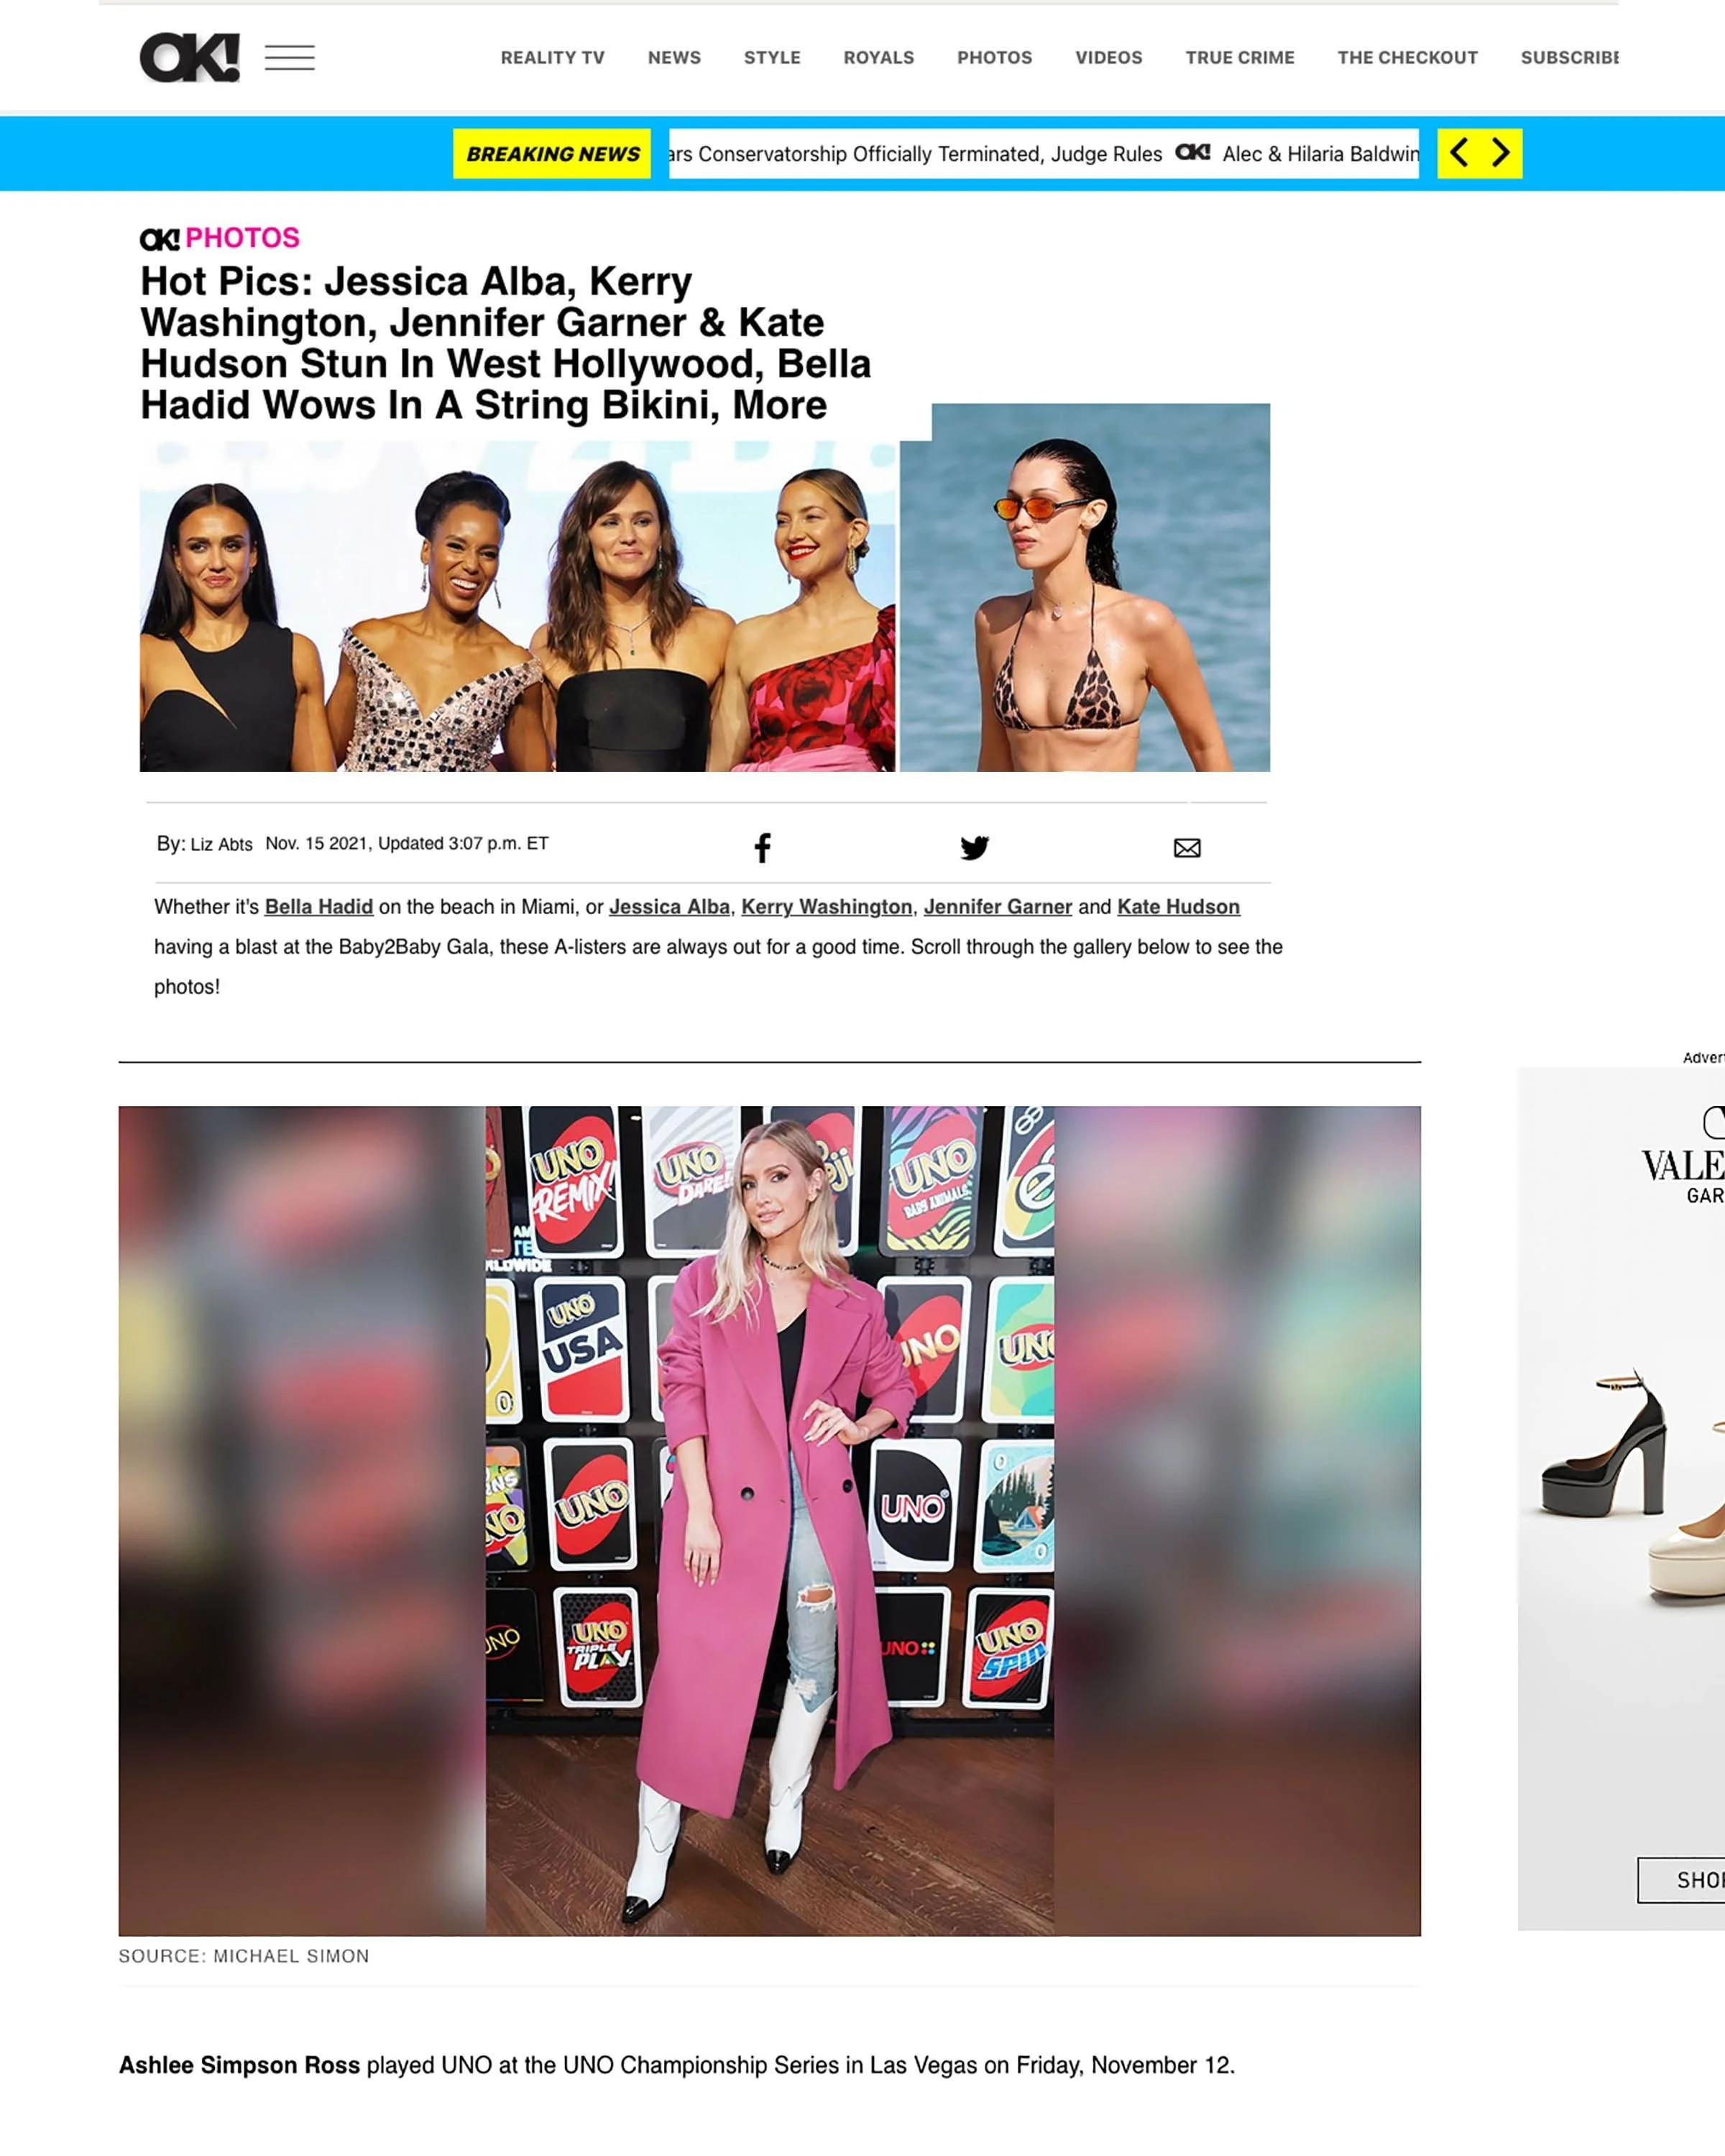Click the OK! magazine logo
Image resolution: width=1725 pixels, height=2156 pixels.
pyautogui.click(x=189, y=57)
